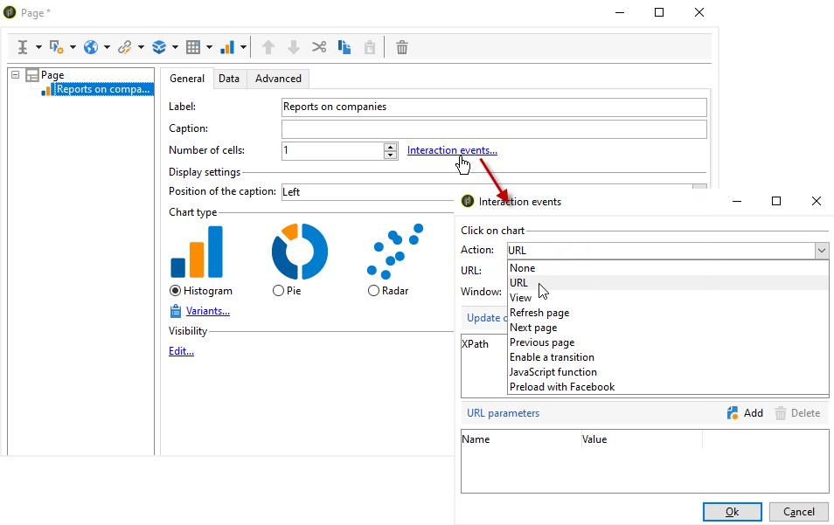Screen dimensions: 834x525
Task: Click the trash delete icon in toolbar
Action: point(402,47)
